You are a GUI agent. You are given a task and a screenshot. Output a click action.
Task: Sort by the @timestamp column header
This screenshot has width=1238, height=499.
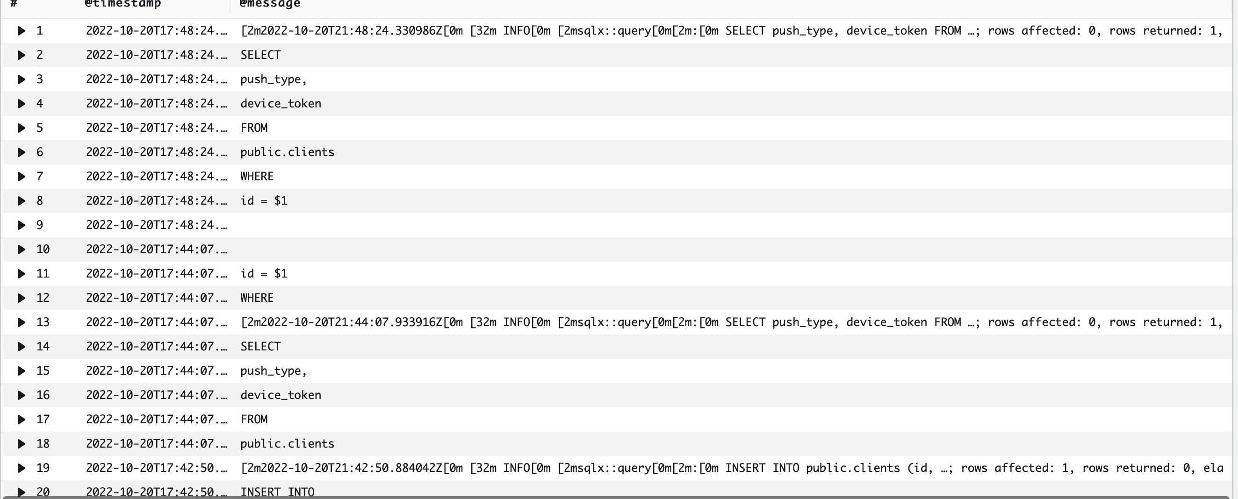click(x=122, y=4)
